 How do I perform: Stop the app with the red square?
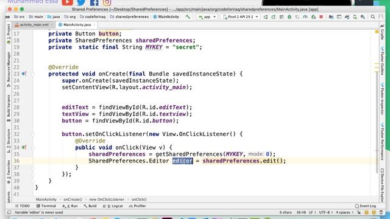[321, 17]
